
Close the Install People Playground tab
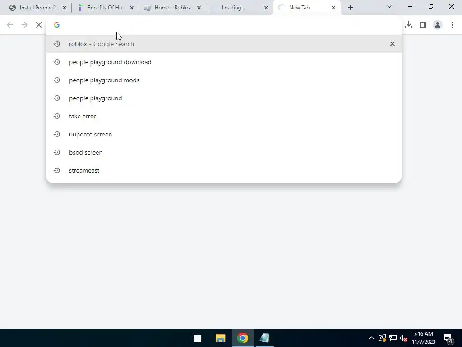click(65, 8)
